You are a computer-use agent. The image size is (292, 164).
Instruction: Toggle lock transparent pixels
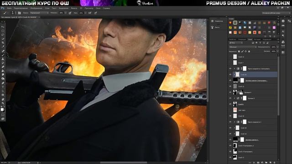239,51
